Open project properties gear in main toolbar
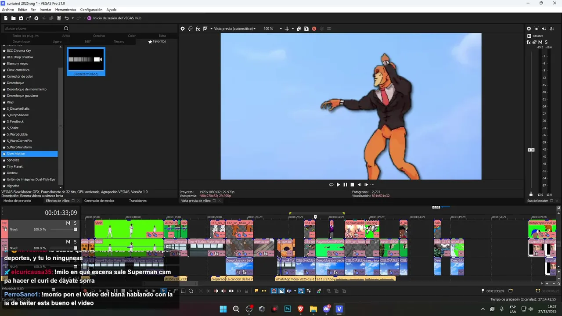This screenshot has height=316, width=562. click(36, 18)
